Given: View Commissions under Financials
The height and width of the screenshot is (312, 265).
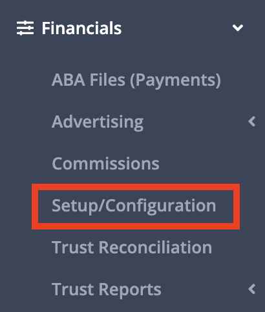Looking at the screenshot, I should pyautogui.click(x=105, y=164).
